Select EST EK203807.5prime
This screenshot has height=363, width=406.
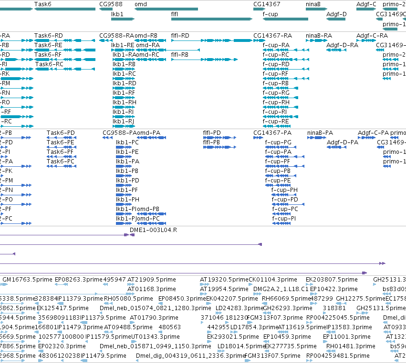332,279
